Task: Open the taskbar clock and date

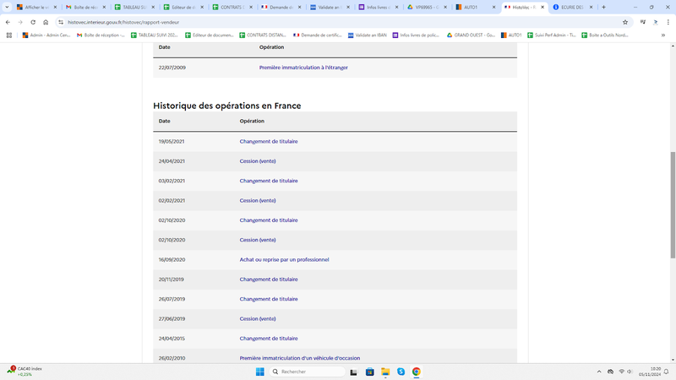Action: point(650,372)
